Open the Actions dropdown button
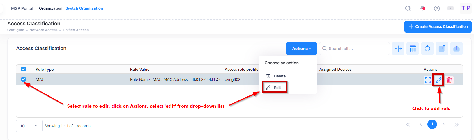 click(x=301, y=49)
